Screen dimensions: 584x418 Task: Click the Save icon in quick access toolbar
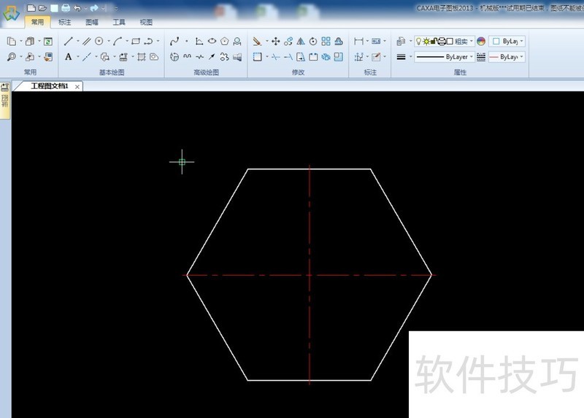(x=54, y=8)
